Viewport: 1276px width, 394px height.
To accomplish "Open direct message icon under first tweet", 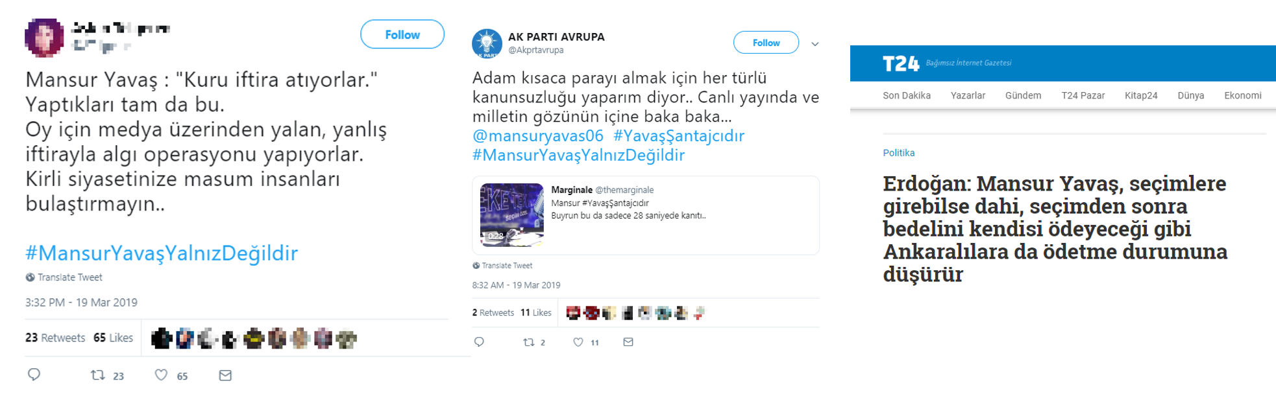I will click(225, 375).
